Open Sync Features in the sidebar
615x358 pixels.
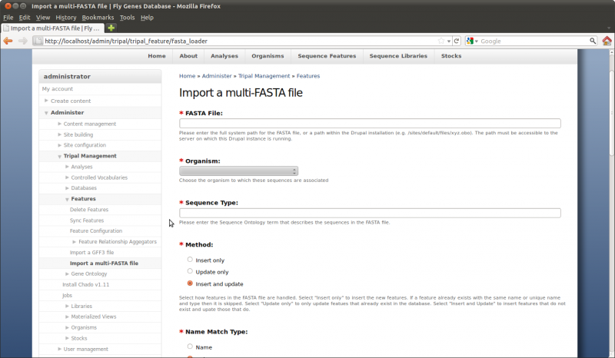(x=87, y=220)
